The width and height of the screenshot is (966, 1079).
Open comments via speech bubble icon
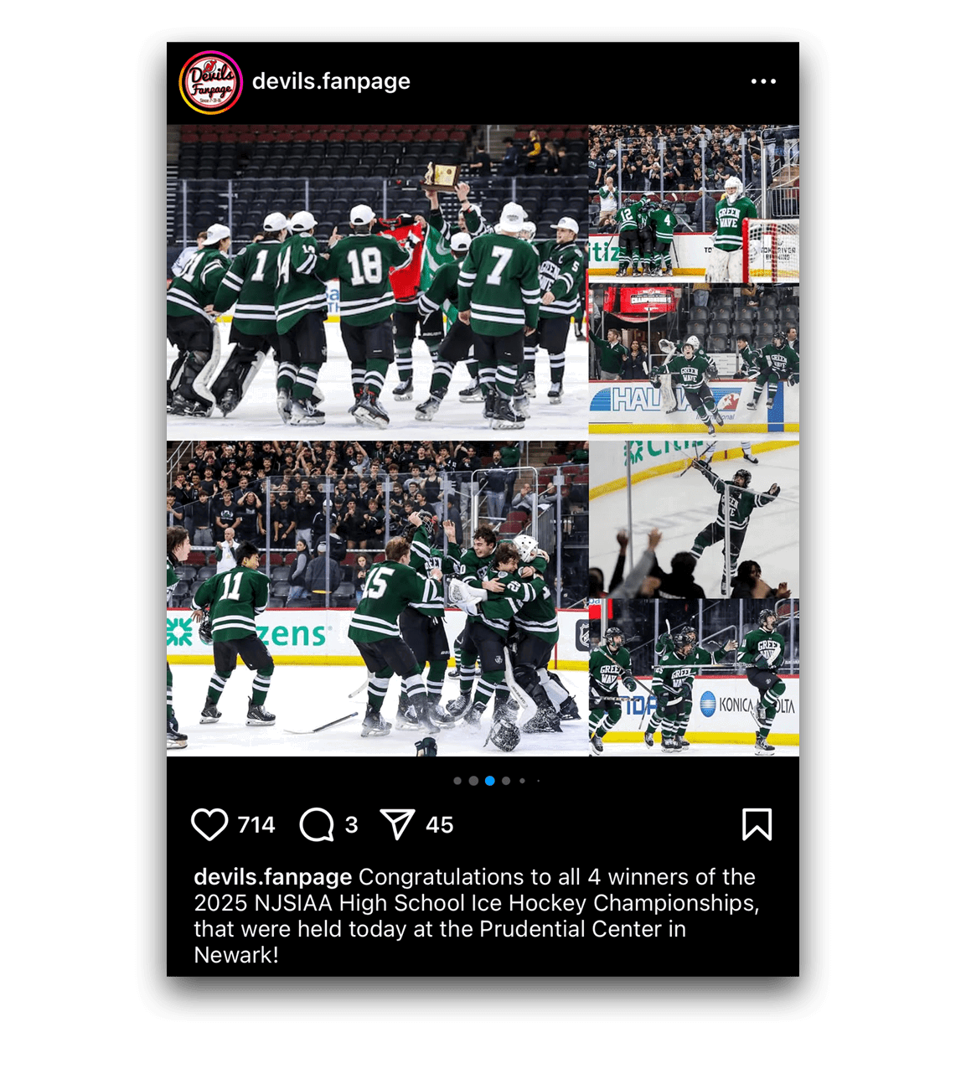pyautogui.click(x=317, y=824)
